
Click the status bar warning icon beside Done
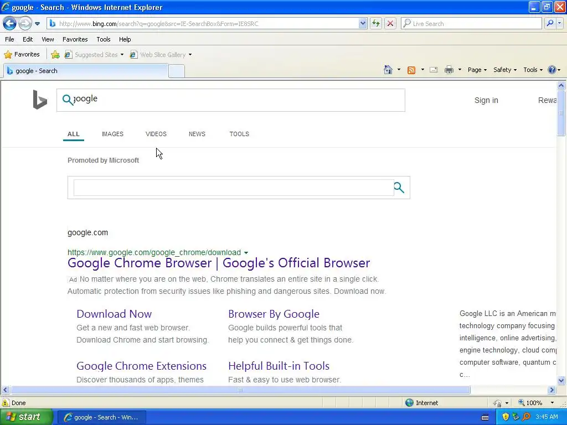(x=6, y=403)
